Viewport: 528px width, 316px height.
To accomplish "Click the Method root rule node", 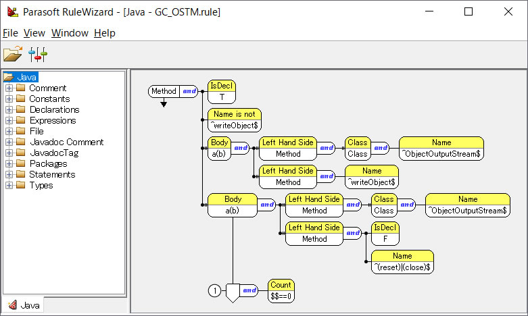I will 164,91.
